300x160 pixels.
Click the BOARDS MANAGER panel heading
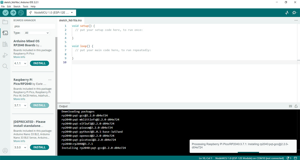click(24, 20)
